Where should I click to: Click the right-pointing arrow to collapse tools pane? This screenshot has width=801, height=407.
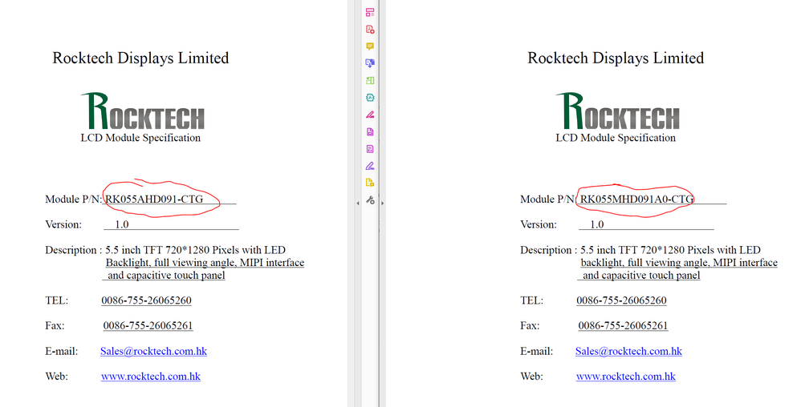(382, 203)
